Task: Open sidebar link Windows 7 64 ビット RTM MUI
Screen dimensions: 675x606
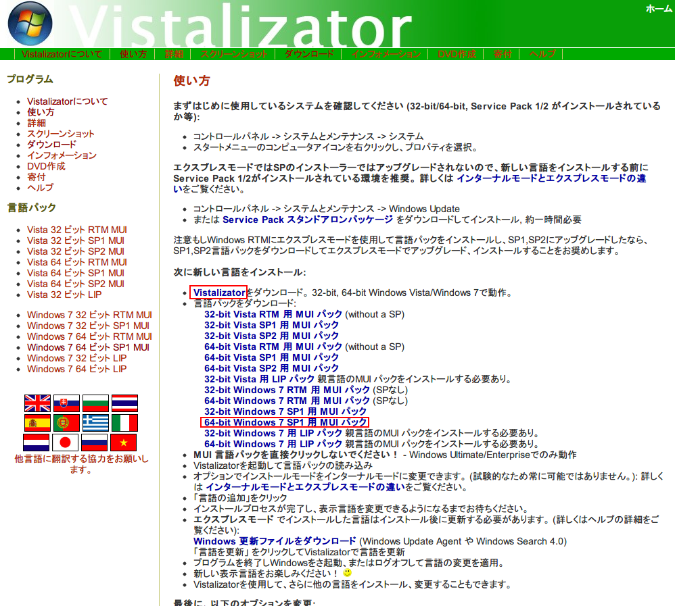Action: 89,336
